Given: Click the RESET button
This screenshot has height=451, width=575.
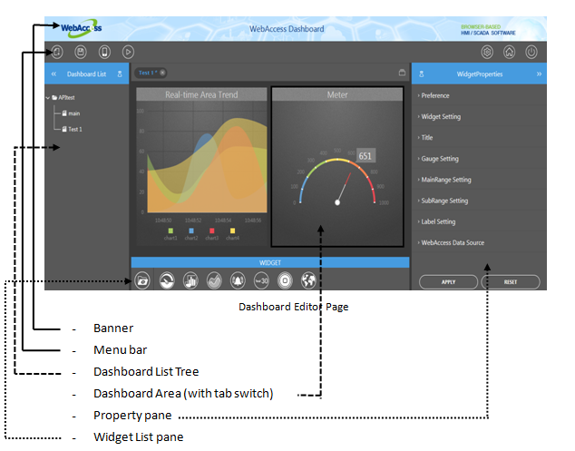Looking at the screenshot, I should tap(511, 282).
